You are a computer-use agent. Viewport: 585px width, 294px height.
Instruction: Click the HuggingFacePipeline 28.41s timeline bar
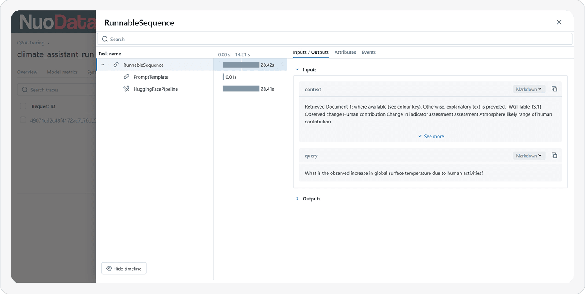[x=241, y=89]
